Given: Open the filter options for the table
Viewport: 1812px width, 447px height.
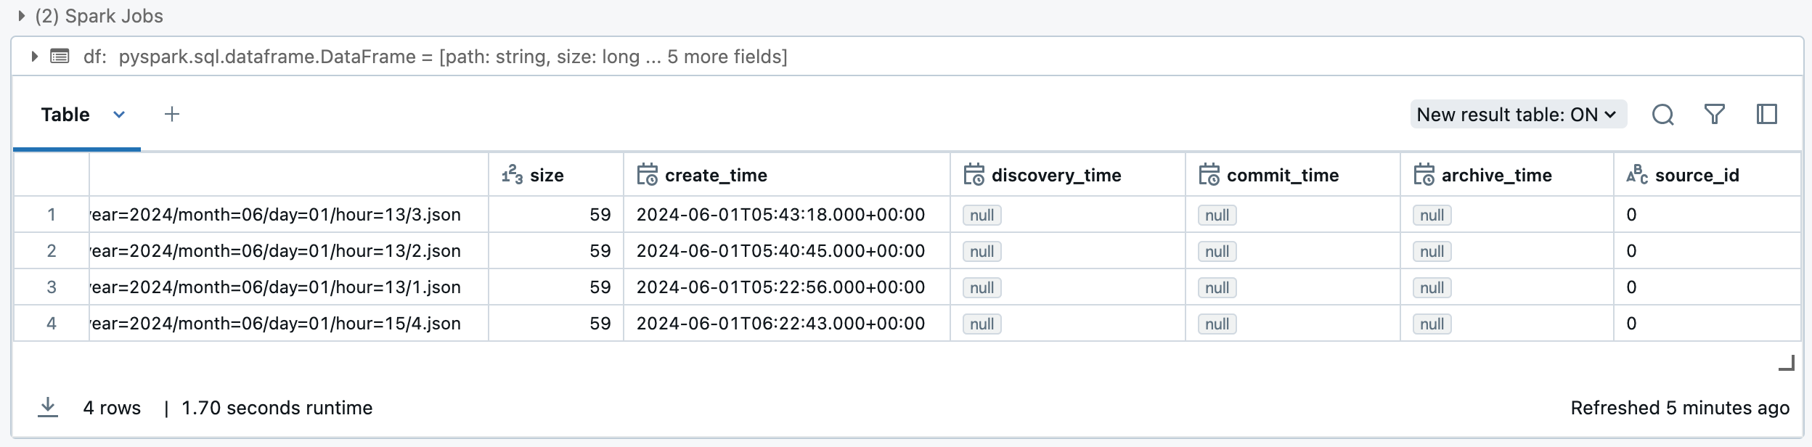Looking at the screenshot, I should tap(1715, 114).
